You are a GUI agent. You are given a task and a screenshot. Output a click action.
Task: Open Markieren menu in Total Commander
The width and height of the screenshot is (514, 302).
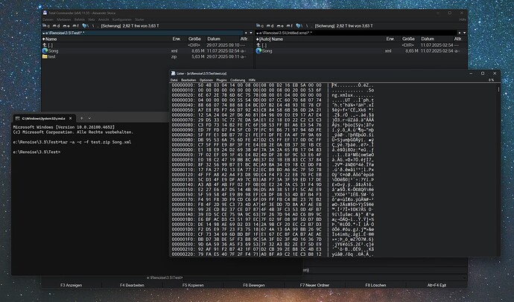[x=64, y=19]
